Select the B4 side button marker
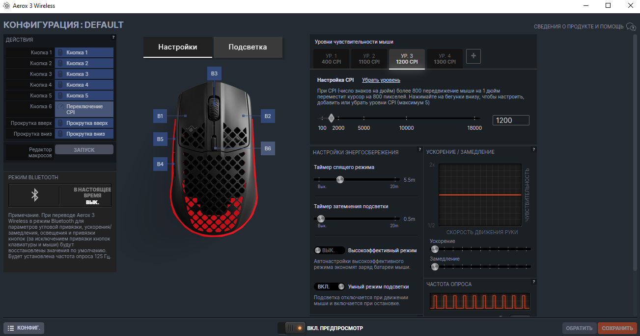 pos(160,165)
